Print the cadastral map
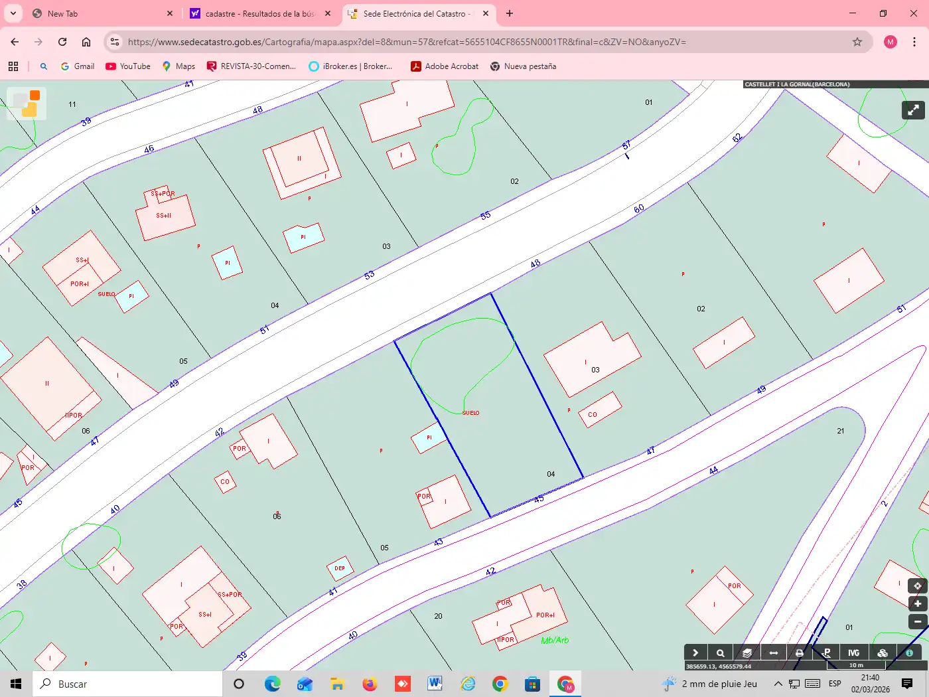Screen dimensions: 929x697 pyautogui.click(x=800, y=653)
